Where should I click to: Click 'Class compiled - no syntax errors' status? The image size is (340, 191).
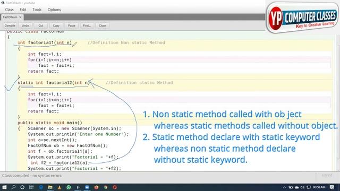pyautogui.click(x=32, y=176)
